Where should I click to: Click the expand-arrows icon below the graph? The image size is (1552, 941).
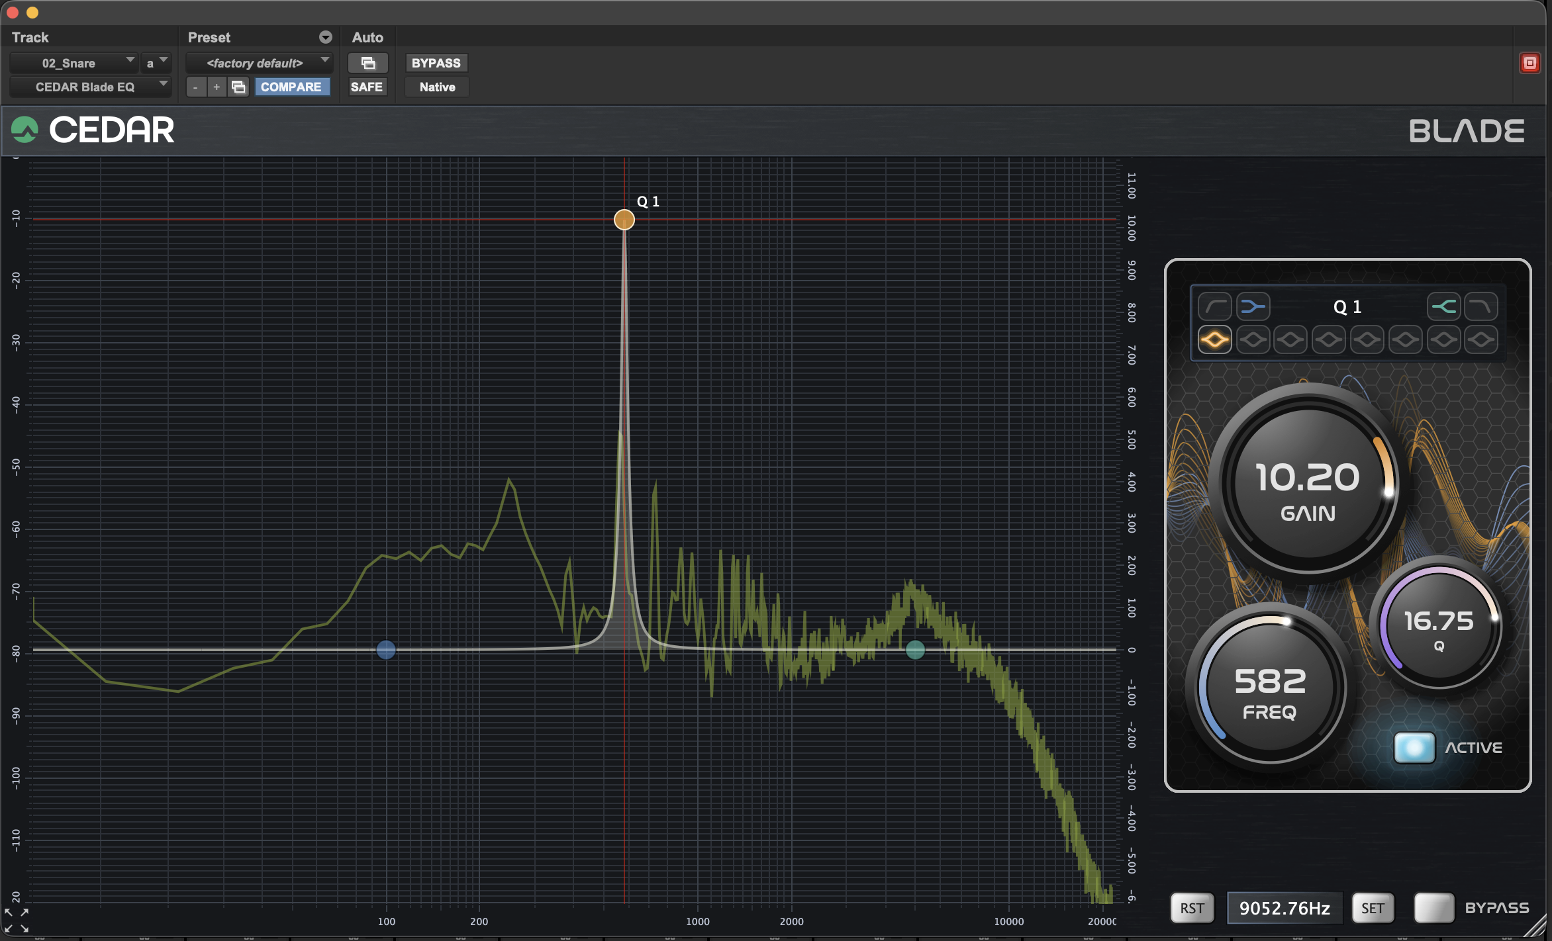coord(16,920)
